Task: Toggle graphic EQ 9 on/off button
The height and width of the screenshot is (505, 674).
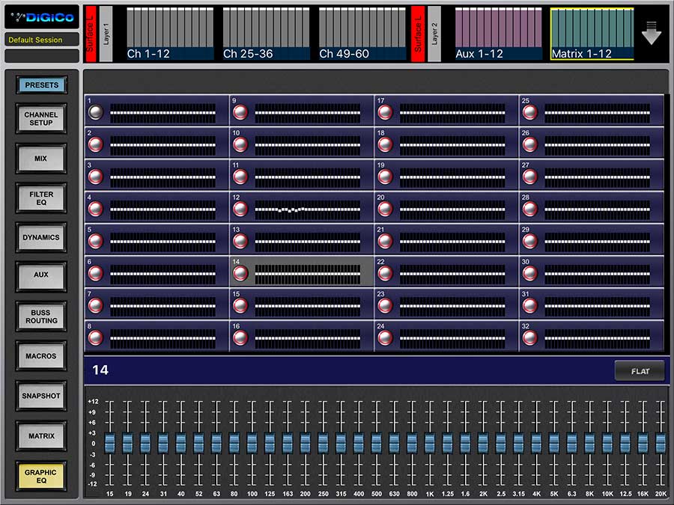Action: [240, 112]
